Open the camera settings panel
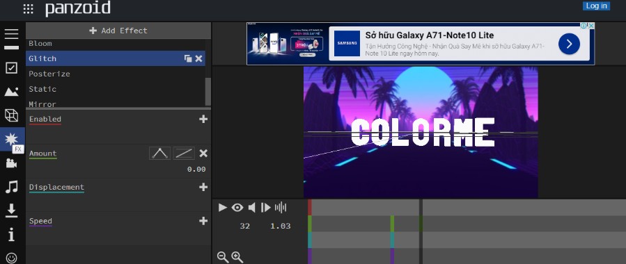Screen dimensions: 626x264 (12, 163)
